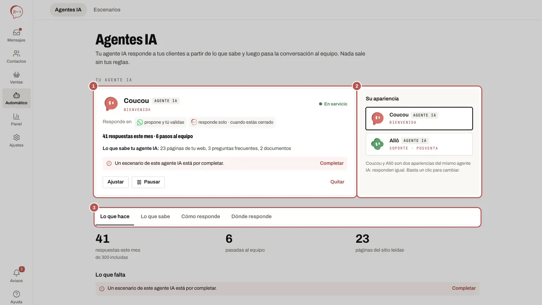The height and width of the screenshot is (305, 542).
Task: Click '41 respuestas este mes · 6 pasos al equipo'
Action: pyautogui.click(x=148, y=136)
